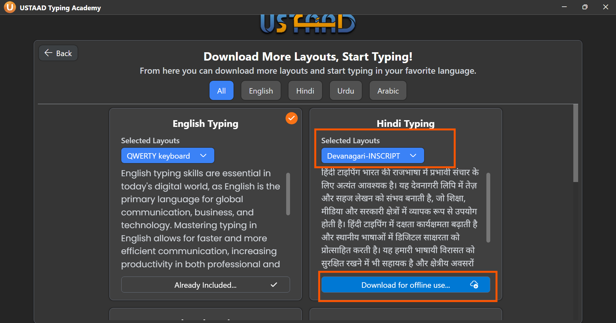
Task: Click the cloud download icon for Hindi
Action: (x=474, y=285)
